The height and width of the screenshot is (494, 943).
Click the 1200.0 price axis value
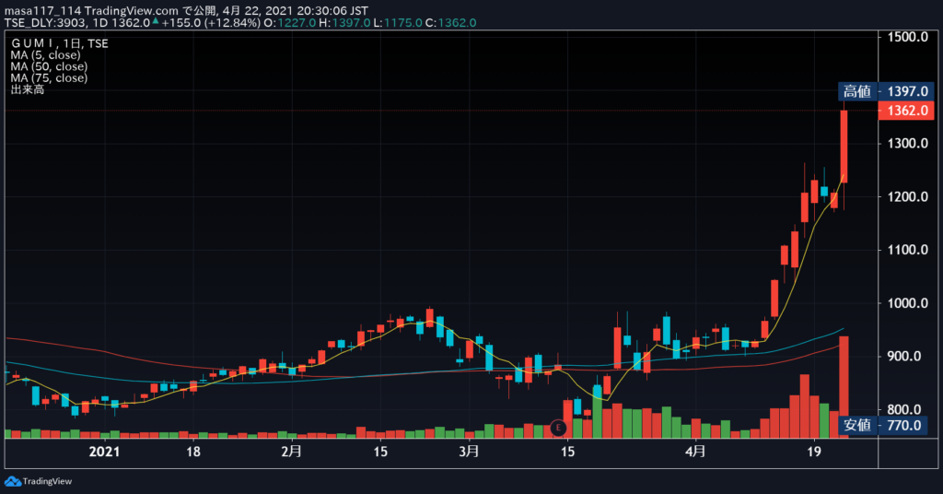(x=907, y=196)
